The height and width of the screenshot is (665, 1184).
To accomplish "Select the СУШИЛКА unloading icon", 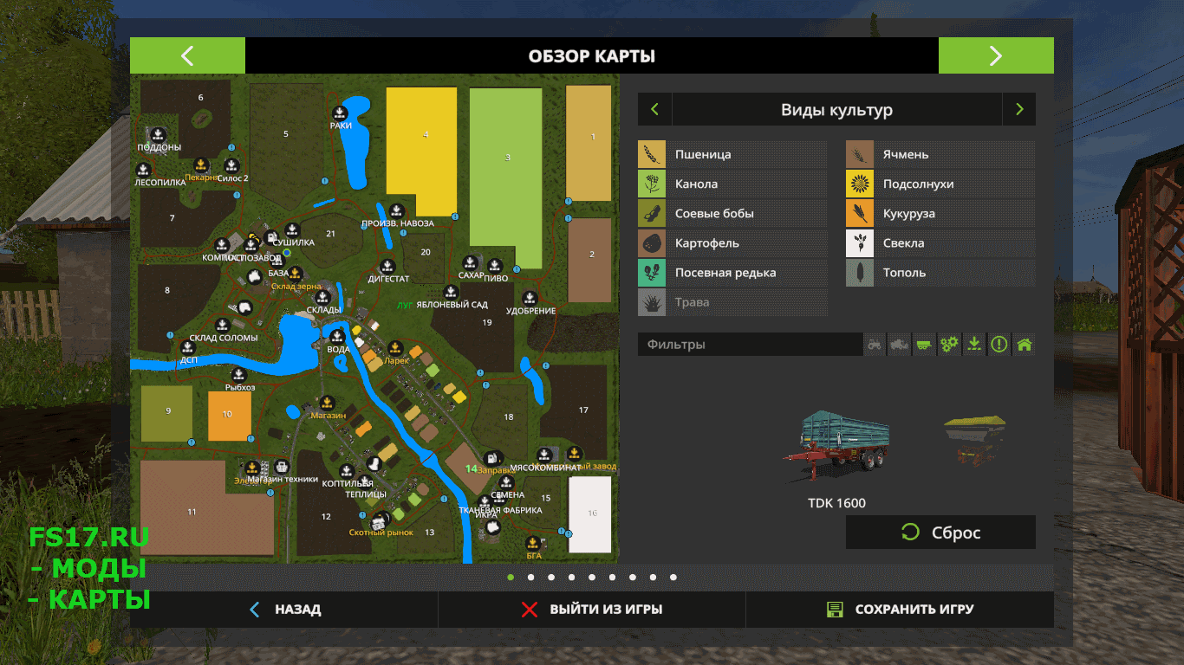I will [x=292, y=229].
